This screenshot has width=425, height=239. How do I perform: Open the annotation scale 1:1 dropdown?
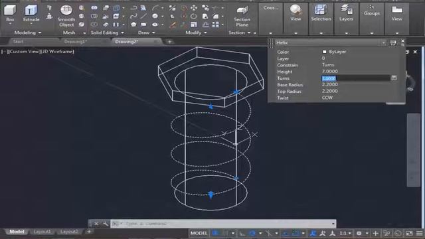tap(345, 233)
